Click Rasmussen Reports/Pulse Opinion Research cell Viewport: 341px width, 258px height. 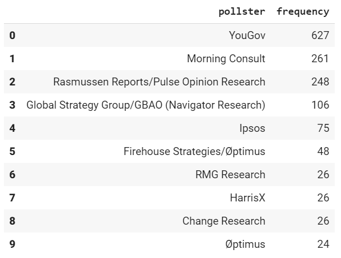[x=159, y=82]
